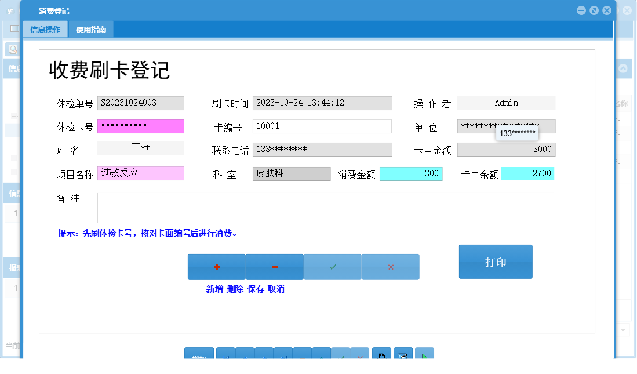Click the 新增 plus icon to add record
Image resolution: width=637 pixels, height=374 pixels.
click(216, 267)
